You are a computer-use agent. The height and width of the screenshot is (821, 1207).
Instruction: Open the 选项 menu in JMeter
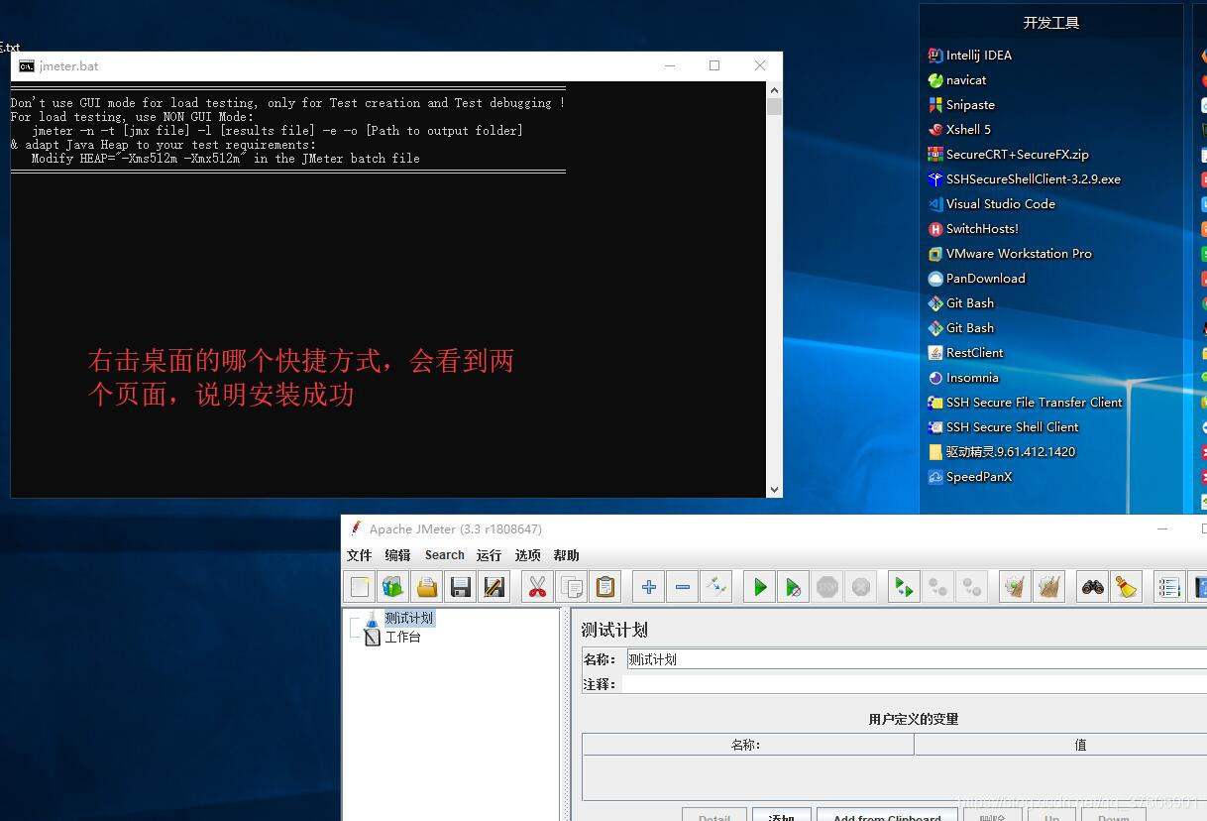tap(527, 555)
